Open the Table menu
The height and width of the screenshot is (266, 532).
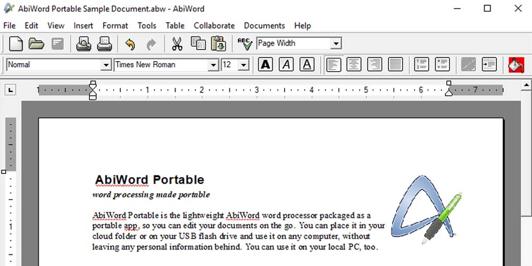[x=174, y=26]
